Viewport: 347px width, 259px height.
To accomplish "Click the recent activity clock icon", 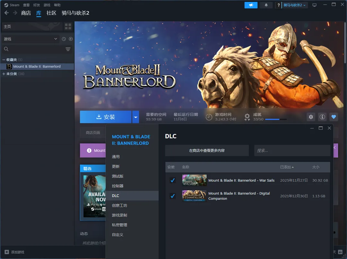I will (64, 39).
